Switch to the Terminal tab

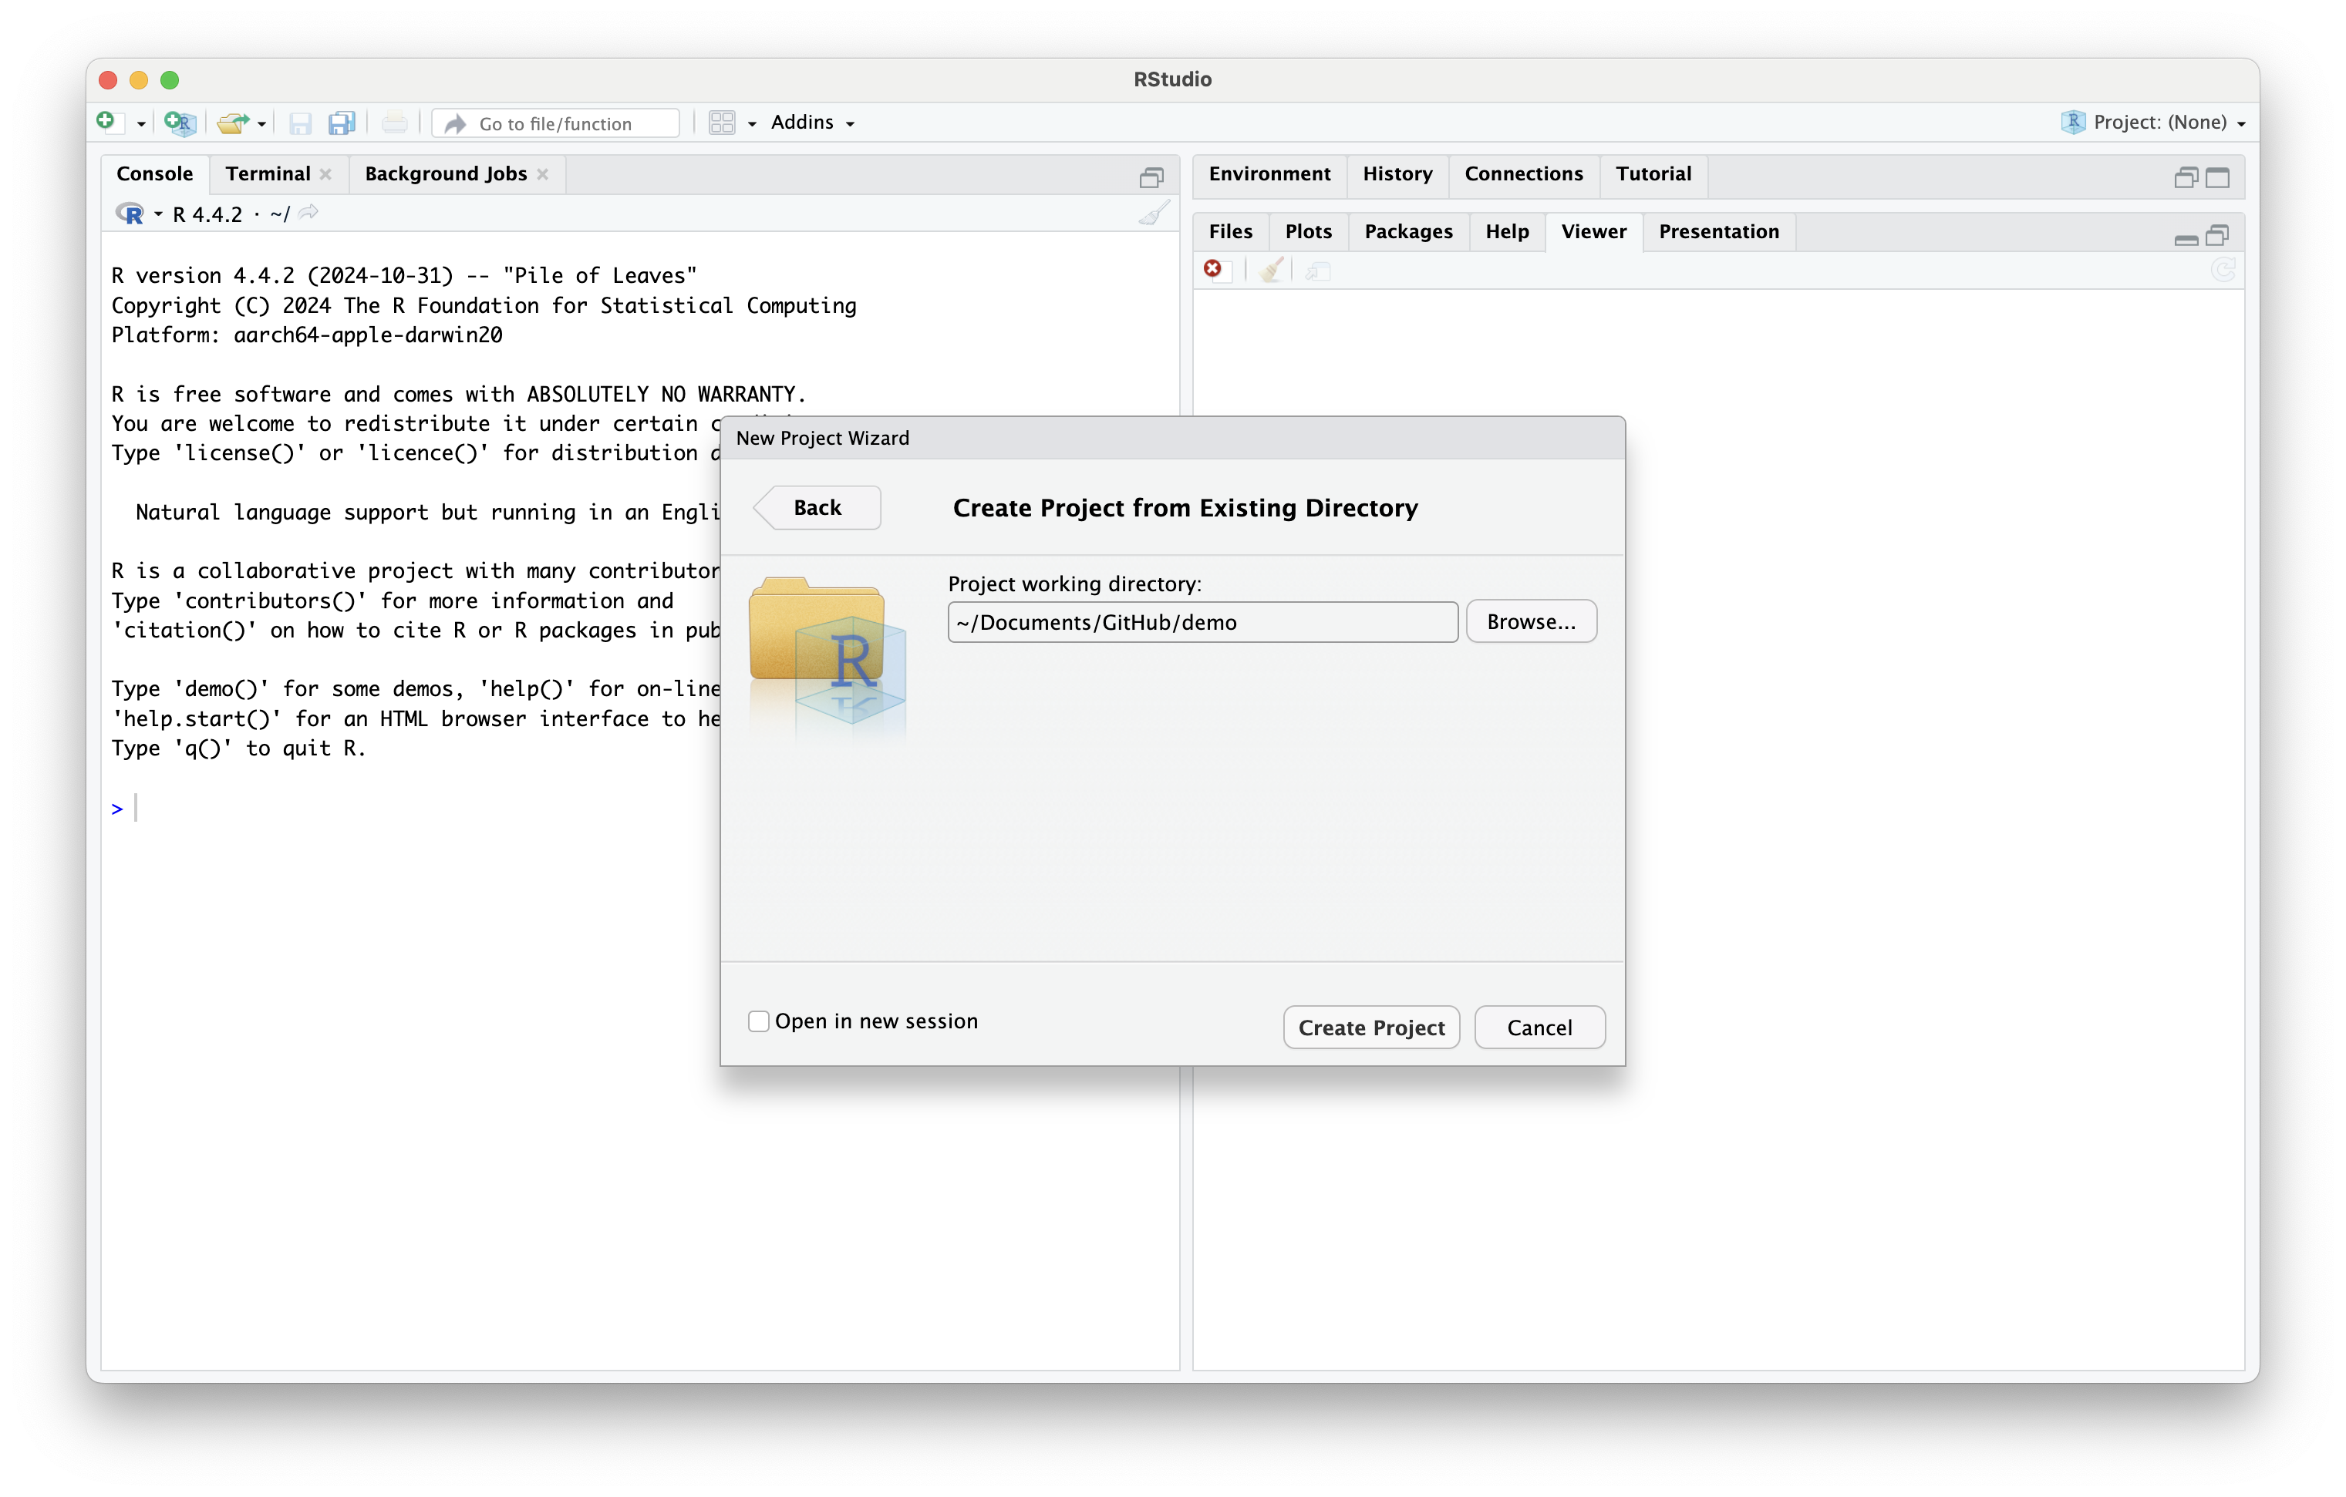coord(268,174)
